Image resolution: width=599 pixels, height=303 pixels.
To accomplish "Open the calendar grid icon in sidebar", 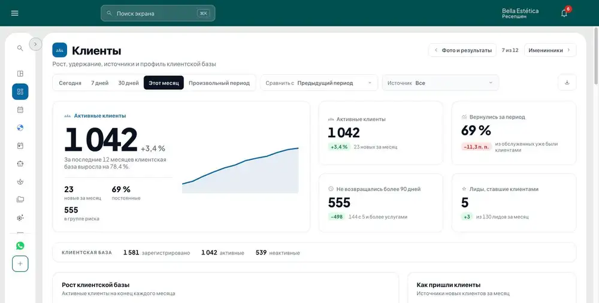I will (x=20, y=110).
